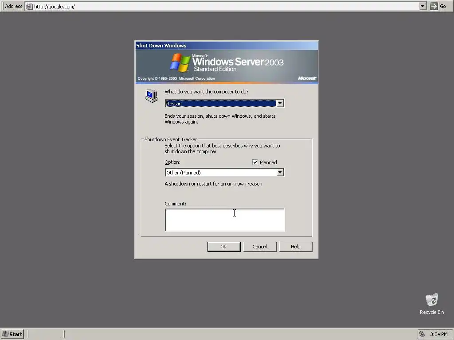Click the page icon in the Address bar
The width and height of the screenshot is (454, 340).
(x=29, y=6)
